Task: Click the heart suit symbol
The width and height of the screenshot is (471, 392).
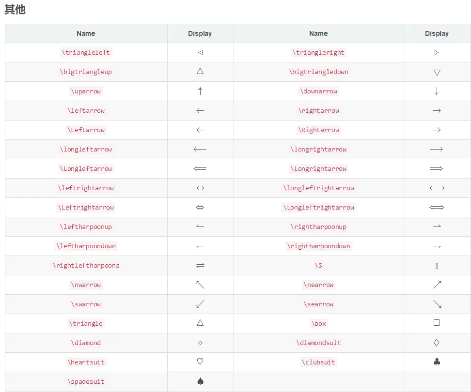Action: (x=200, y=362)
